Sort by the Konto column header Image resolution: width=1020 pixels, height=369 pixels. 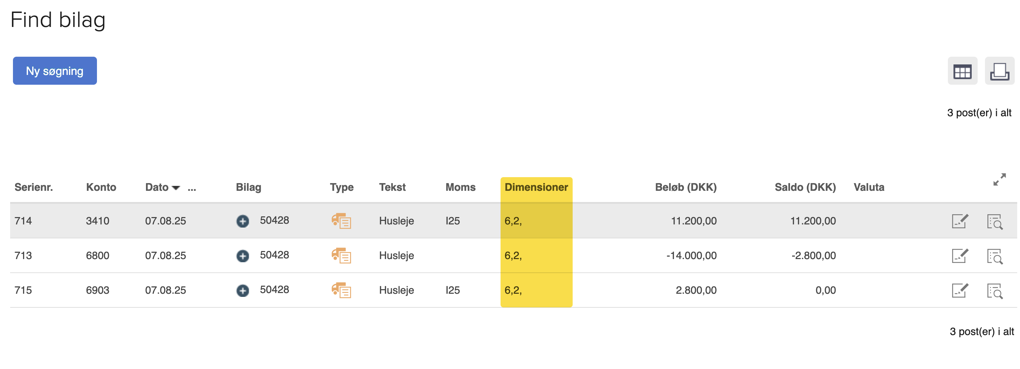click(101, 187)
